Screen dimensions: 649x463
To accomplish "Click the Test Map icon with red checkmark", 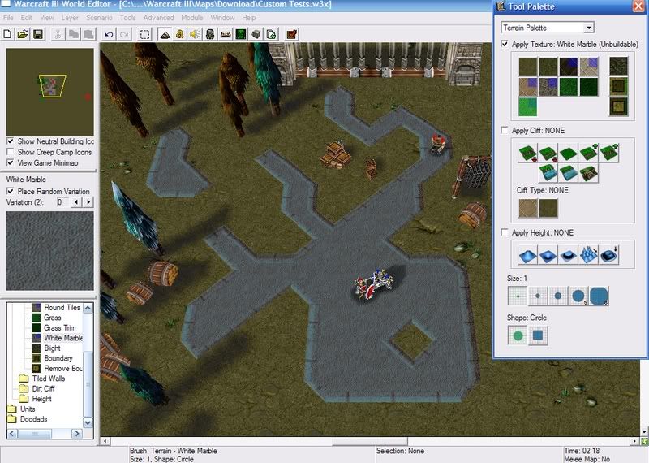I will pyautogui.click(x=292, y=34).
